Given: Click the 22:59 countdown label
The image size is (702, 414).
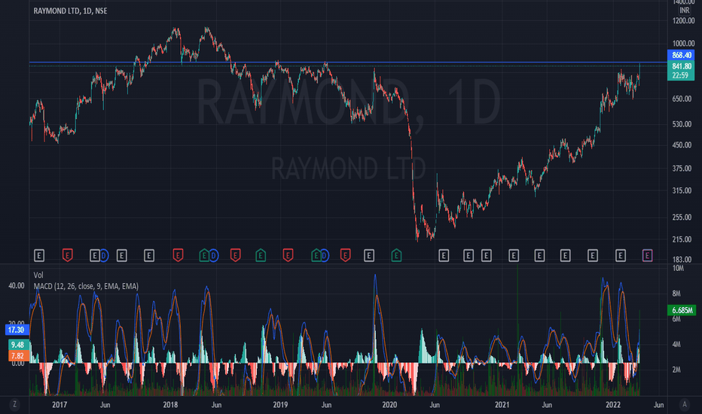Looking at the screenshot, I should pos(681,75).
